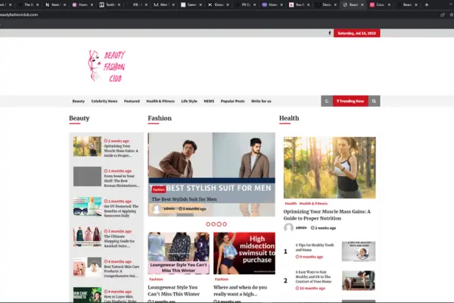The height and width of the screenshot is (303, 454).
Task: Switch to the Know browser tab
Action: [x=219, y=5]
